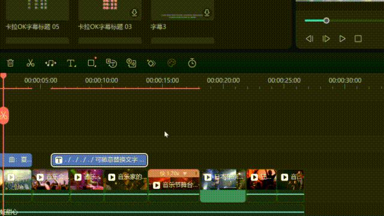384x216 pixels.
Task: Add keyframe using the diamond icon
Action: coord(151,63)
